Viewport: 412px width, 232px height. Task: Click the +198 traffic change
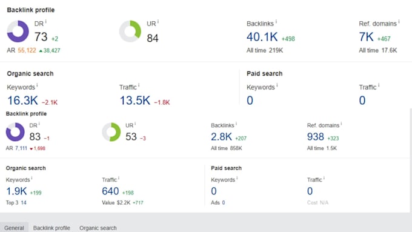pyautogui.click(x=128, y=193)
